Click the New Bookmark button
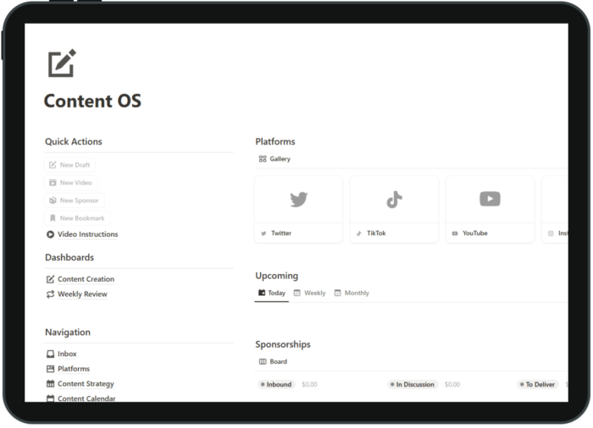The width and height of the screenshot is (593, 428). (77, 218)
